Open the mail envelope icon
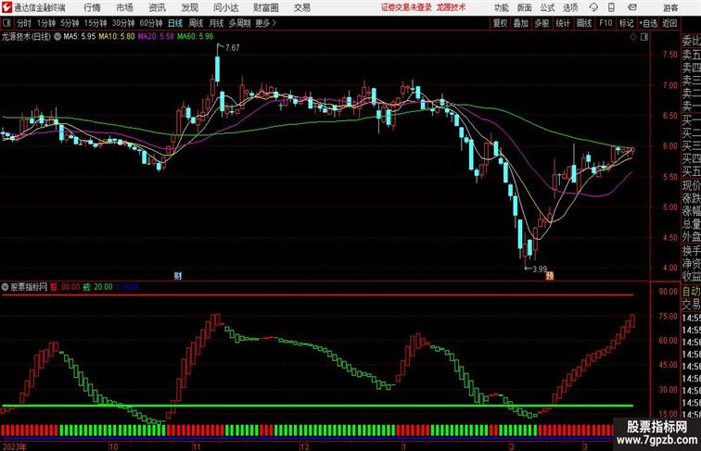701x451 pixels. pos(632,7)
